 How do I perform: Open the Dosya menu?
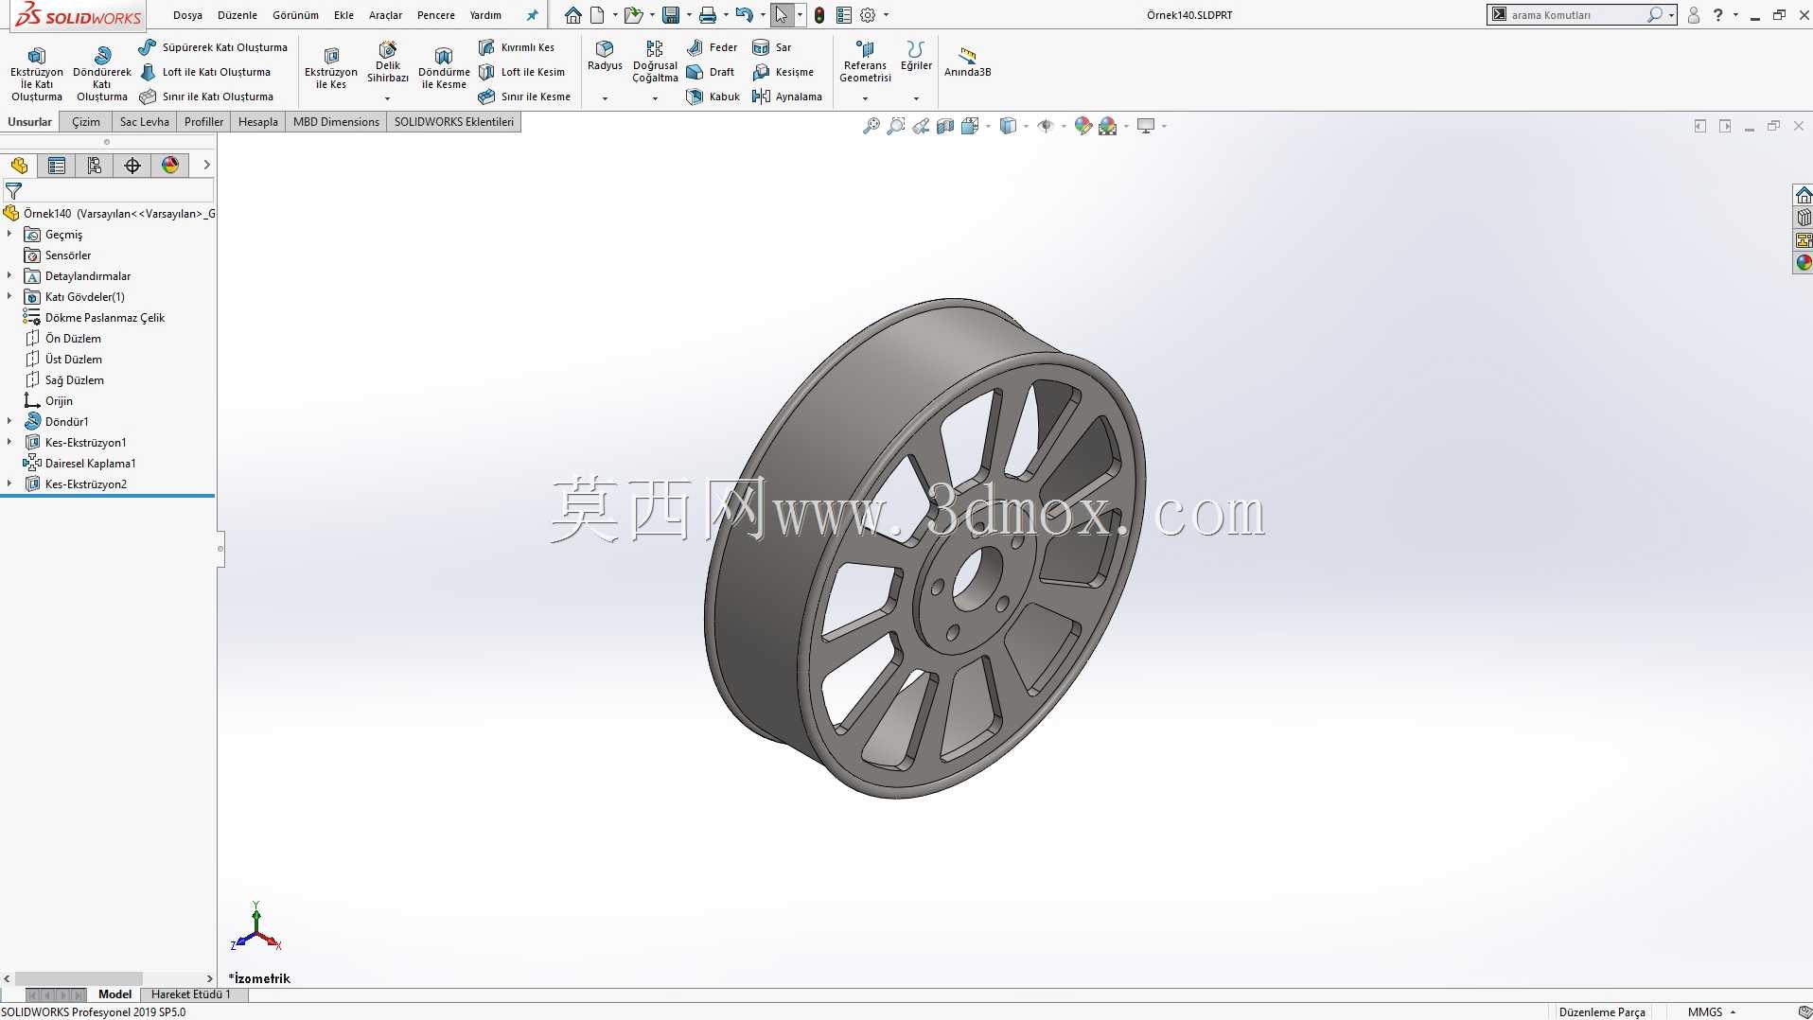[x=187, y=15]
